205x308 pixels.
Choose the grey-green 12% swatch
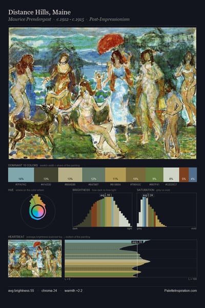(x=94, y=175)
